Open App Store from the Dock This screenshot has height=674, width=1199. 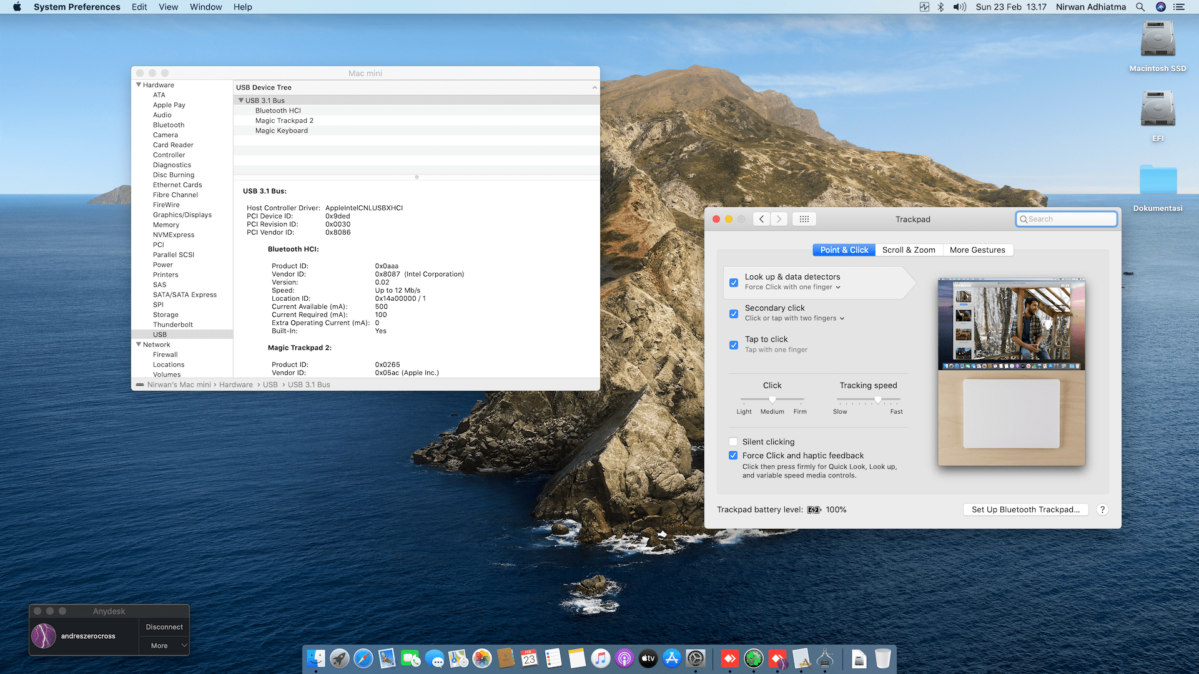(672, 658)
